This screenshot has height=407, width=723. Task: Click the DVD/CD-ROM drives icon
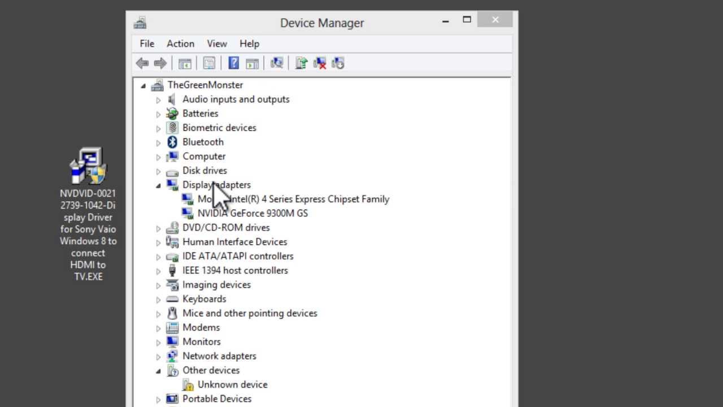click(x=172, y=228)
